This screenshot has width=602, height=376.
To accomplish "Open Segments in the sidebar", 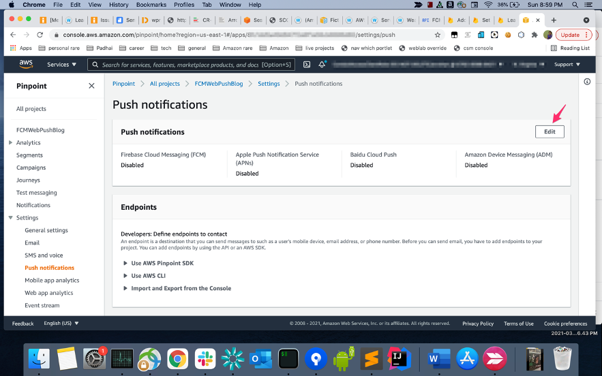I will coord(29,155).
